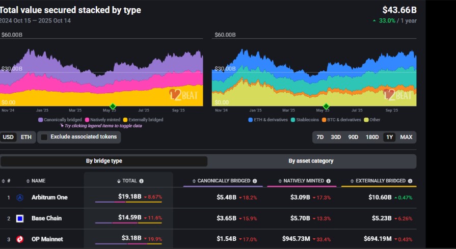Click the Arbitrum One logo icon

point(20,198)
